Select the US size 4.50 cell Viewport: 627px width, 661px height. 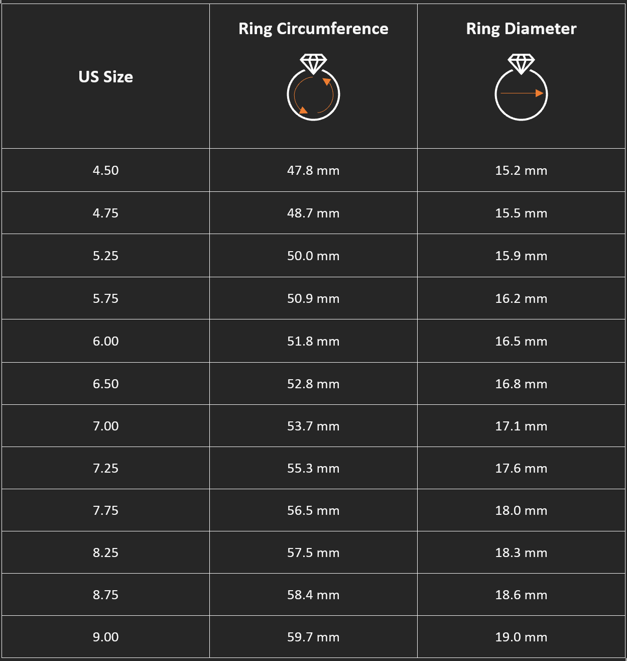tap(106, 170)
